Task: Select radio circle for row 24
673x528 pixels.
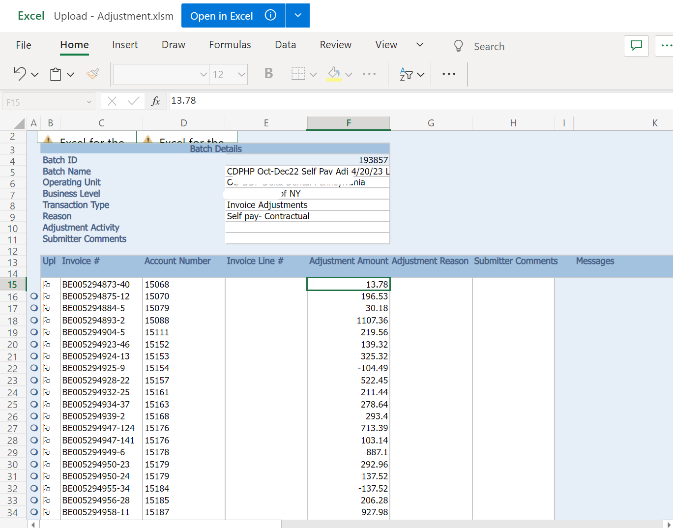Action: 34,392
